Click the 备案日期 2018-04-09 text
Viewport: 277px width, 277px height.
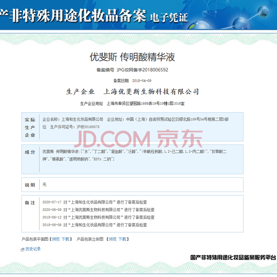click(142, 81)
